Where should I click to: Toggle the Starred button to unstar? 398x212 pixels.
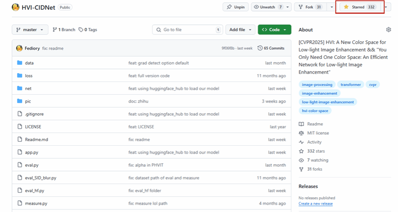click(359, 7)
